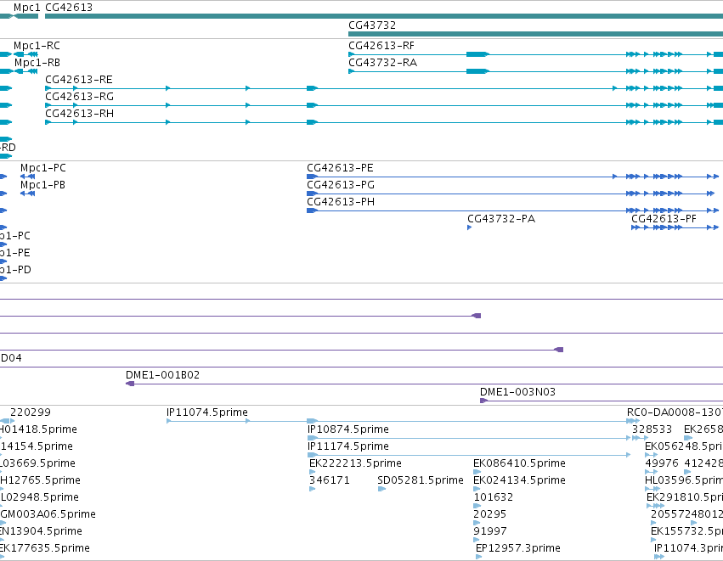Click the purple DME1-003N03 BAC line

602,401
